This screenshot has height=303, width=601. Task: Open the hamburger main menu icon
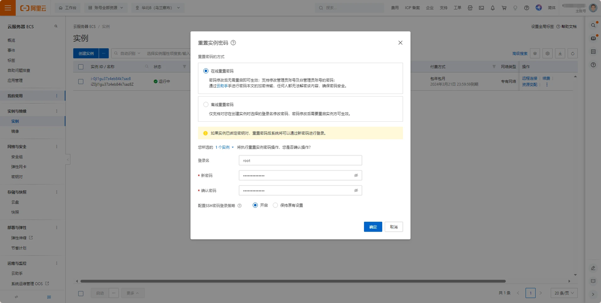pyautogui.click(x=8, y=8)
